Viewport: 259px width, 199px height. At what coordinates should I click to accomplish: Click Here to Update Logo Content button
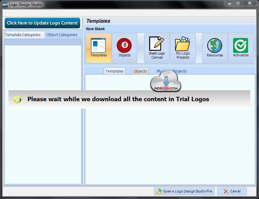42,23
